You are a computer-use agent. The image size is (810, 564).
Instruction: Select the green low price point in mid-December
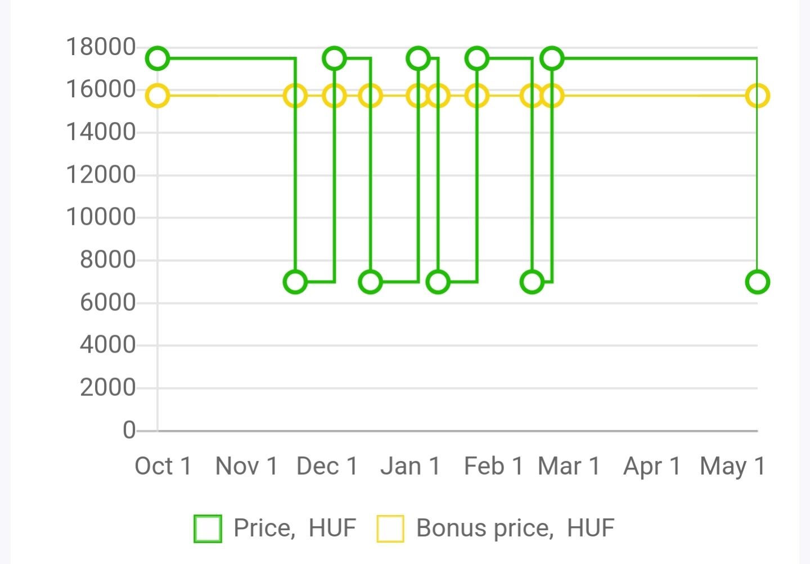370,282
